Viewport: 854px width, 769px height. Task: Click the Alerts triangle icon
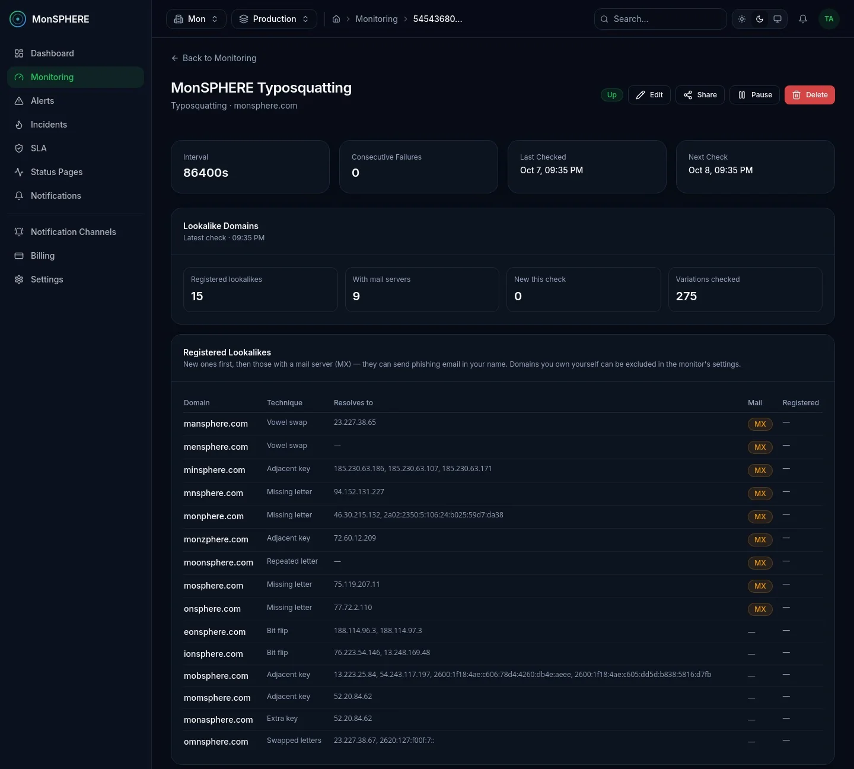[19, 101]
